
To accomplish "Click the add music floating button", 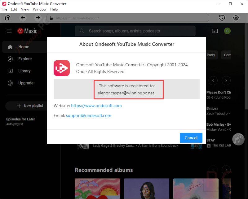I will pos(238,139).
